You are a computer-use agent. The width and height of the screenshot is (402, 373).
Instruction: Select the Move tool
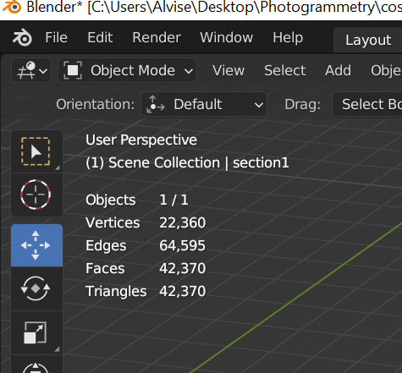pyautogui.click(x=36, y=245)
